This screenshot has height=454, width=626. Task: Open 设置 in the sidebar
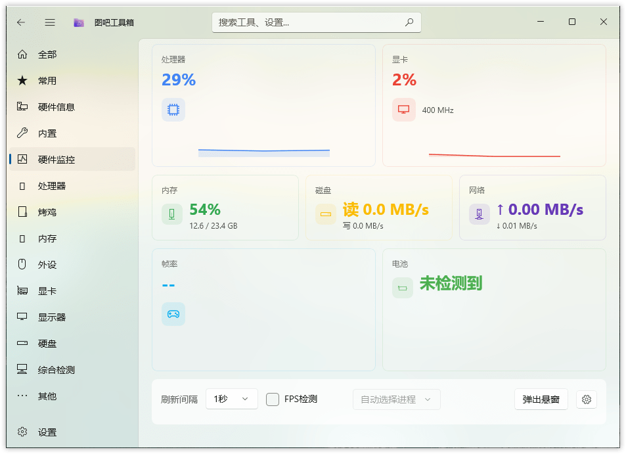tap(72, 432)
